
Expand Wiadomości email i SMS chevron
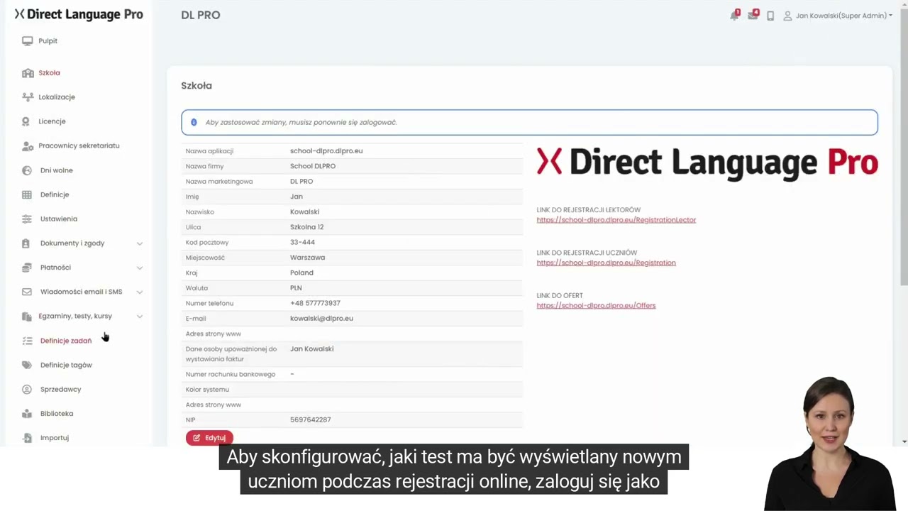[140, 292]
